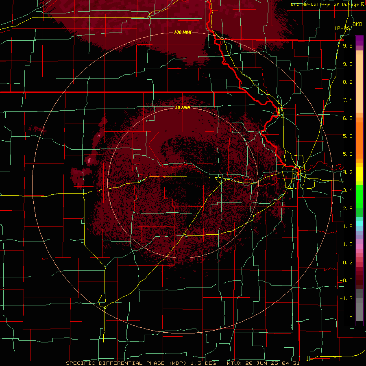Image resolution: width=366 pixels, height=366 pixels.
Task: Click the 8.2 value on the color scale
Action: (x=348, y=82)
